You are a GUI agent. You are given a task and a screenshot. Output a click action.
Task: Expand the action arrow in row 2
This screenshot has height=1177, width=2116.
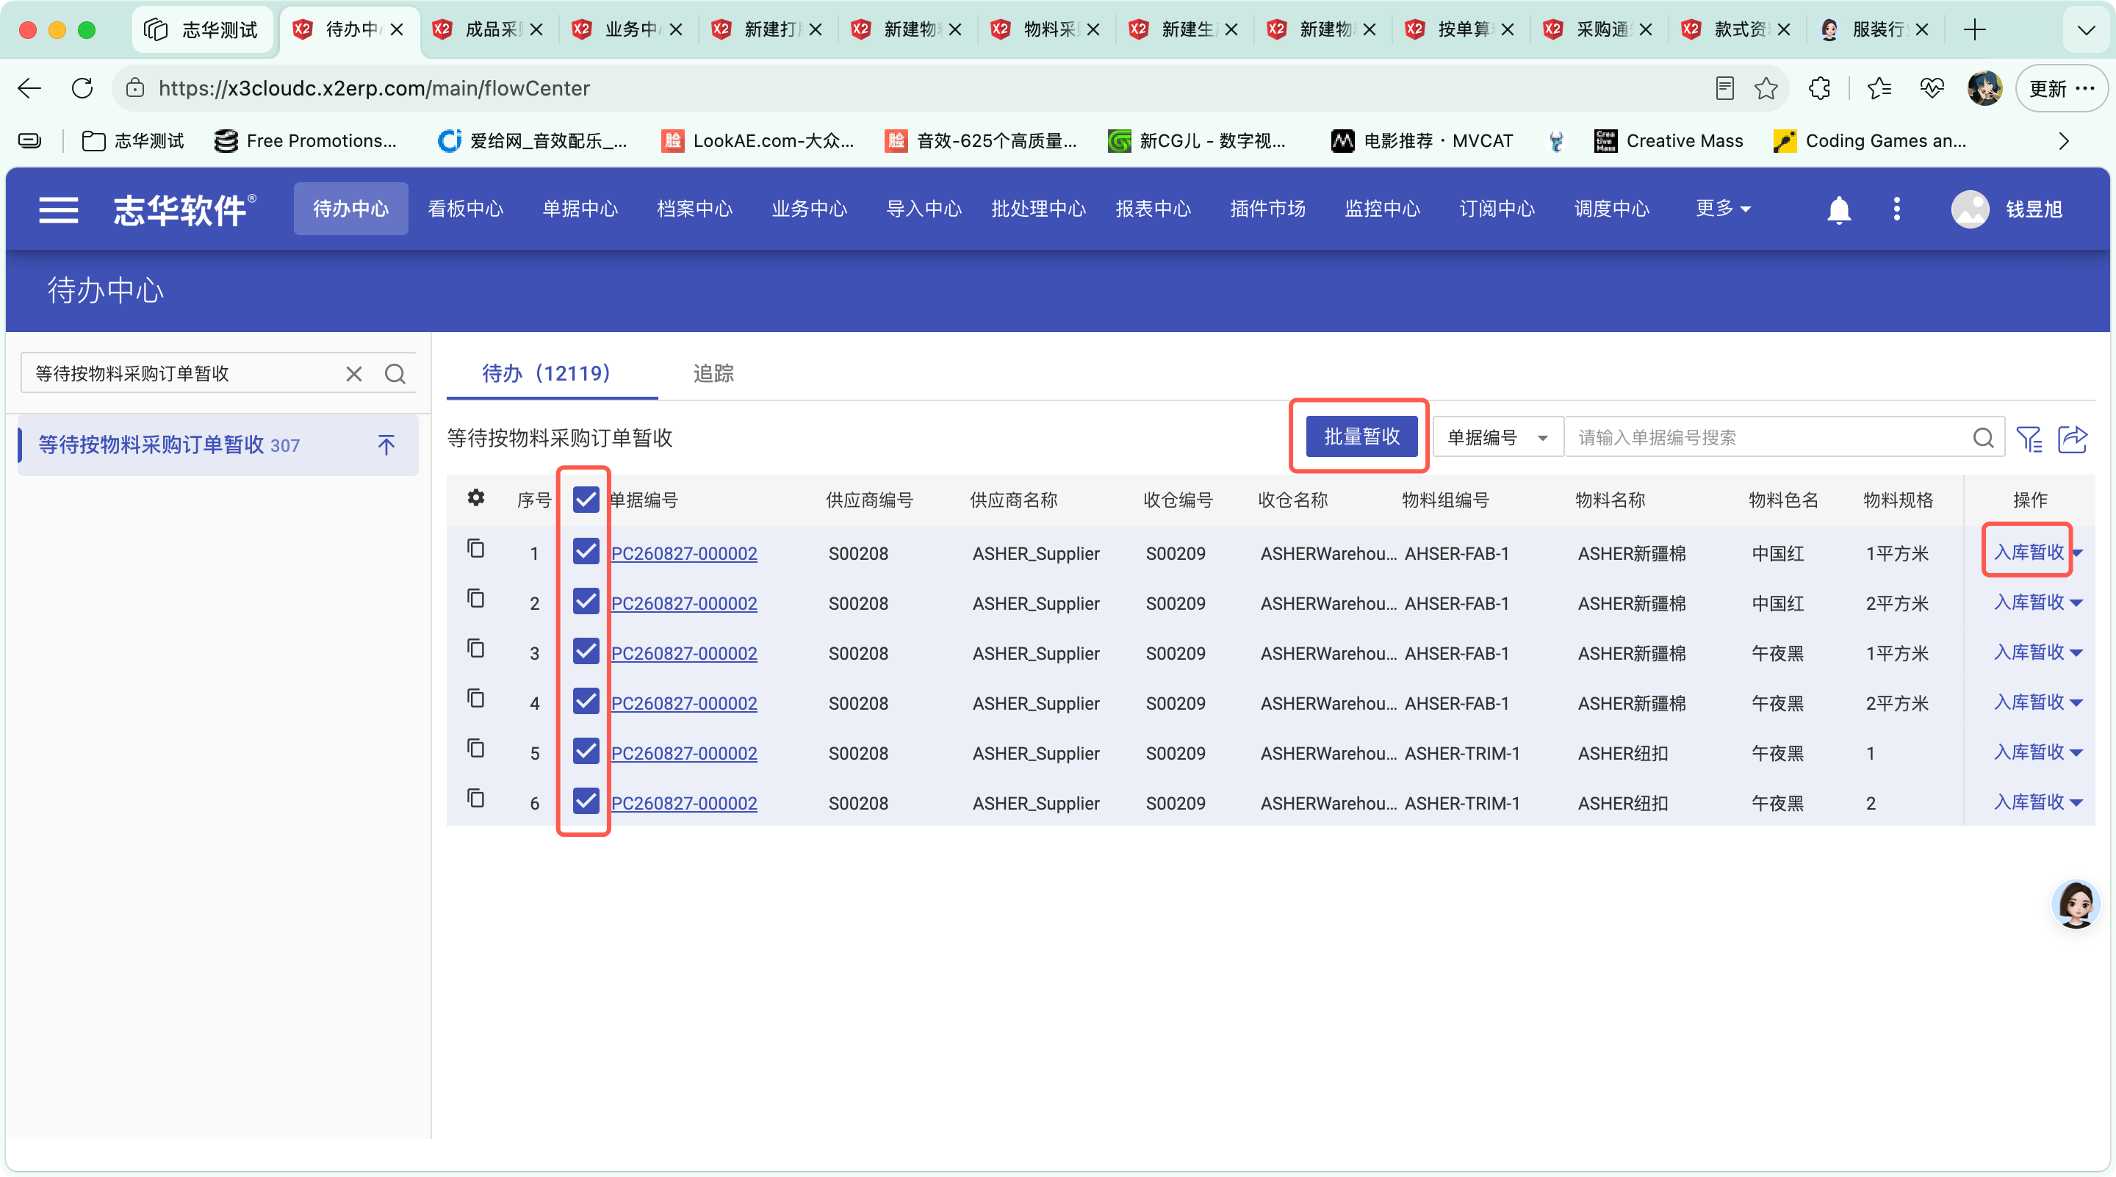pos(2076,604)
